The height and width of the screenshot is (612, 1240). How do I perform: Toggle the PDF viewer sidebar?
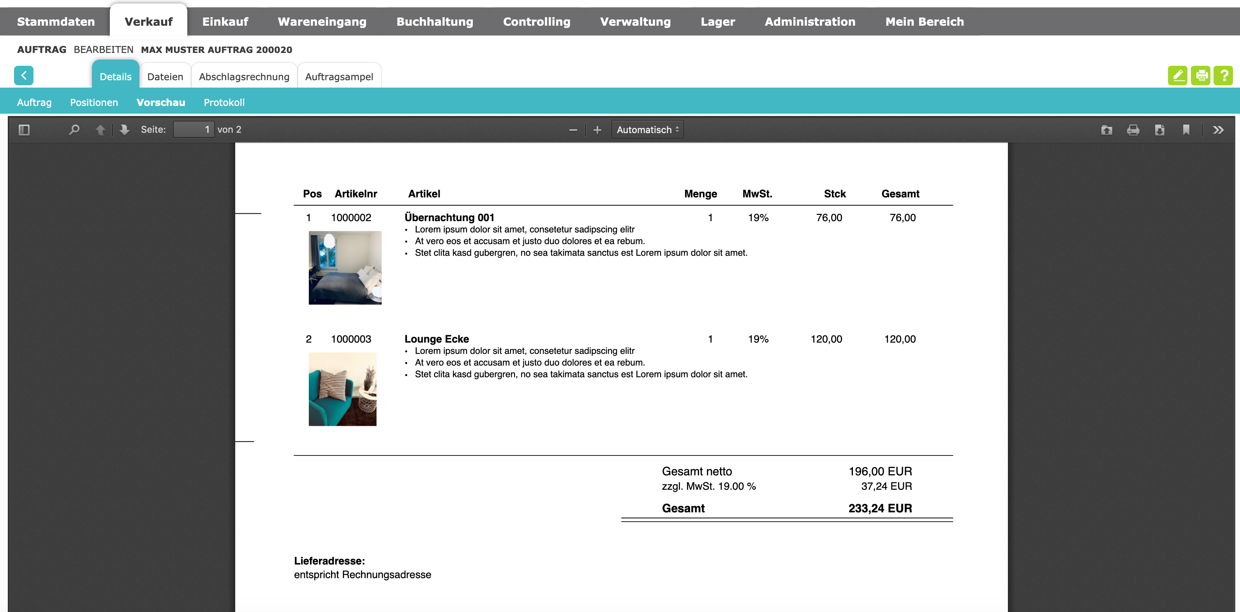24,129
